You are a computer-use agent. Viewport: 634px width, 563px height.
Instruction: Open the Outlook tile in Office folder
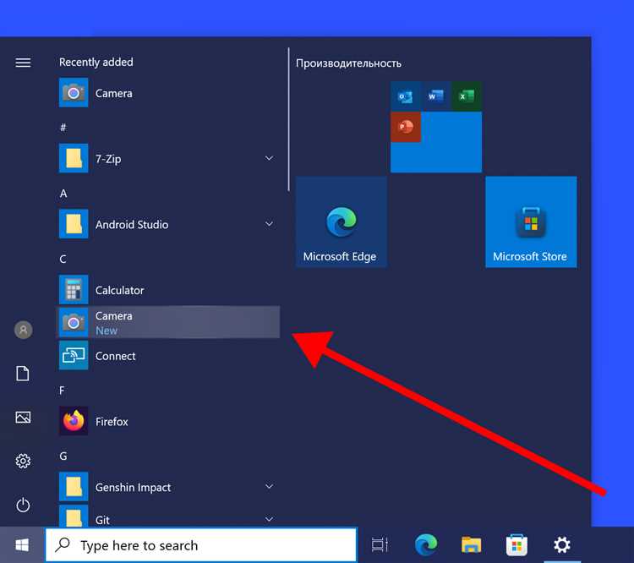pyautogui.click(x=406, y=96)
